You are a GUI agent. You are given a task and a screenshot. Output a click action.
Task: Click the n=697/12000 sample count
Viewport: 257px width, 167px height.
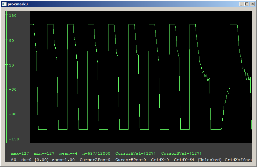pos(96,153)
